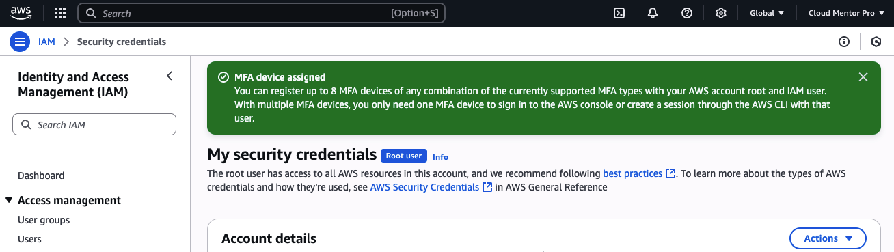Go to the IAM breadcrumb link
This screenshot has width=894, height=252.
click(46, 42)
